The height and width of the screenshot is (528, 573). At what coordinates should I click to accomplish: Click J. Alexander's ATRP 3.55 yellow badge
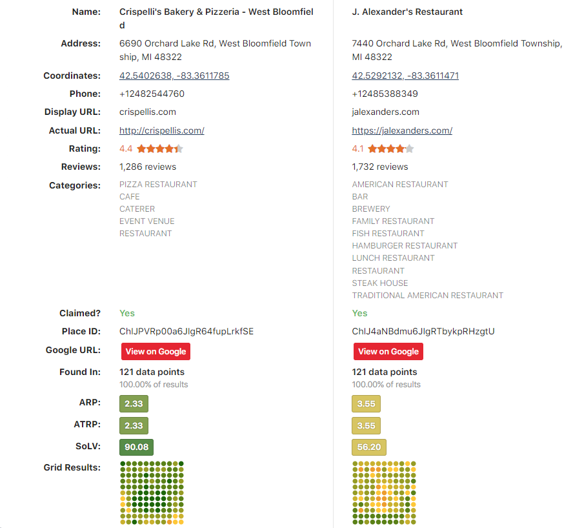[366, 426]
